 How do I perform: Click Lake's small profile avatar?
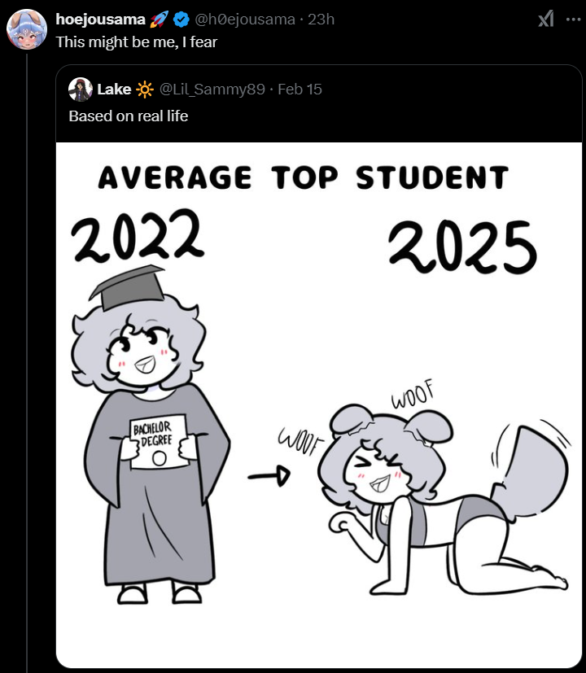click(80, 89)
